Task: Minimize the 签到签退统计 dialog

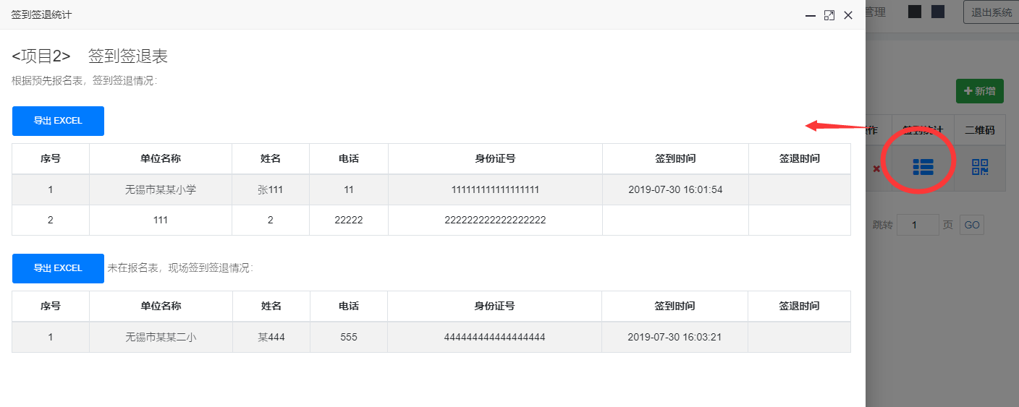Action: coord(811,15)
